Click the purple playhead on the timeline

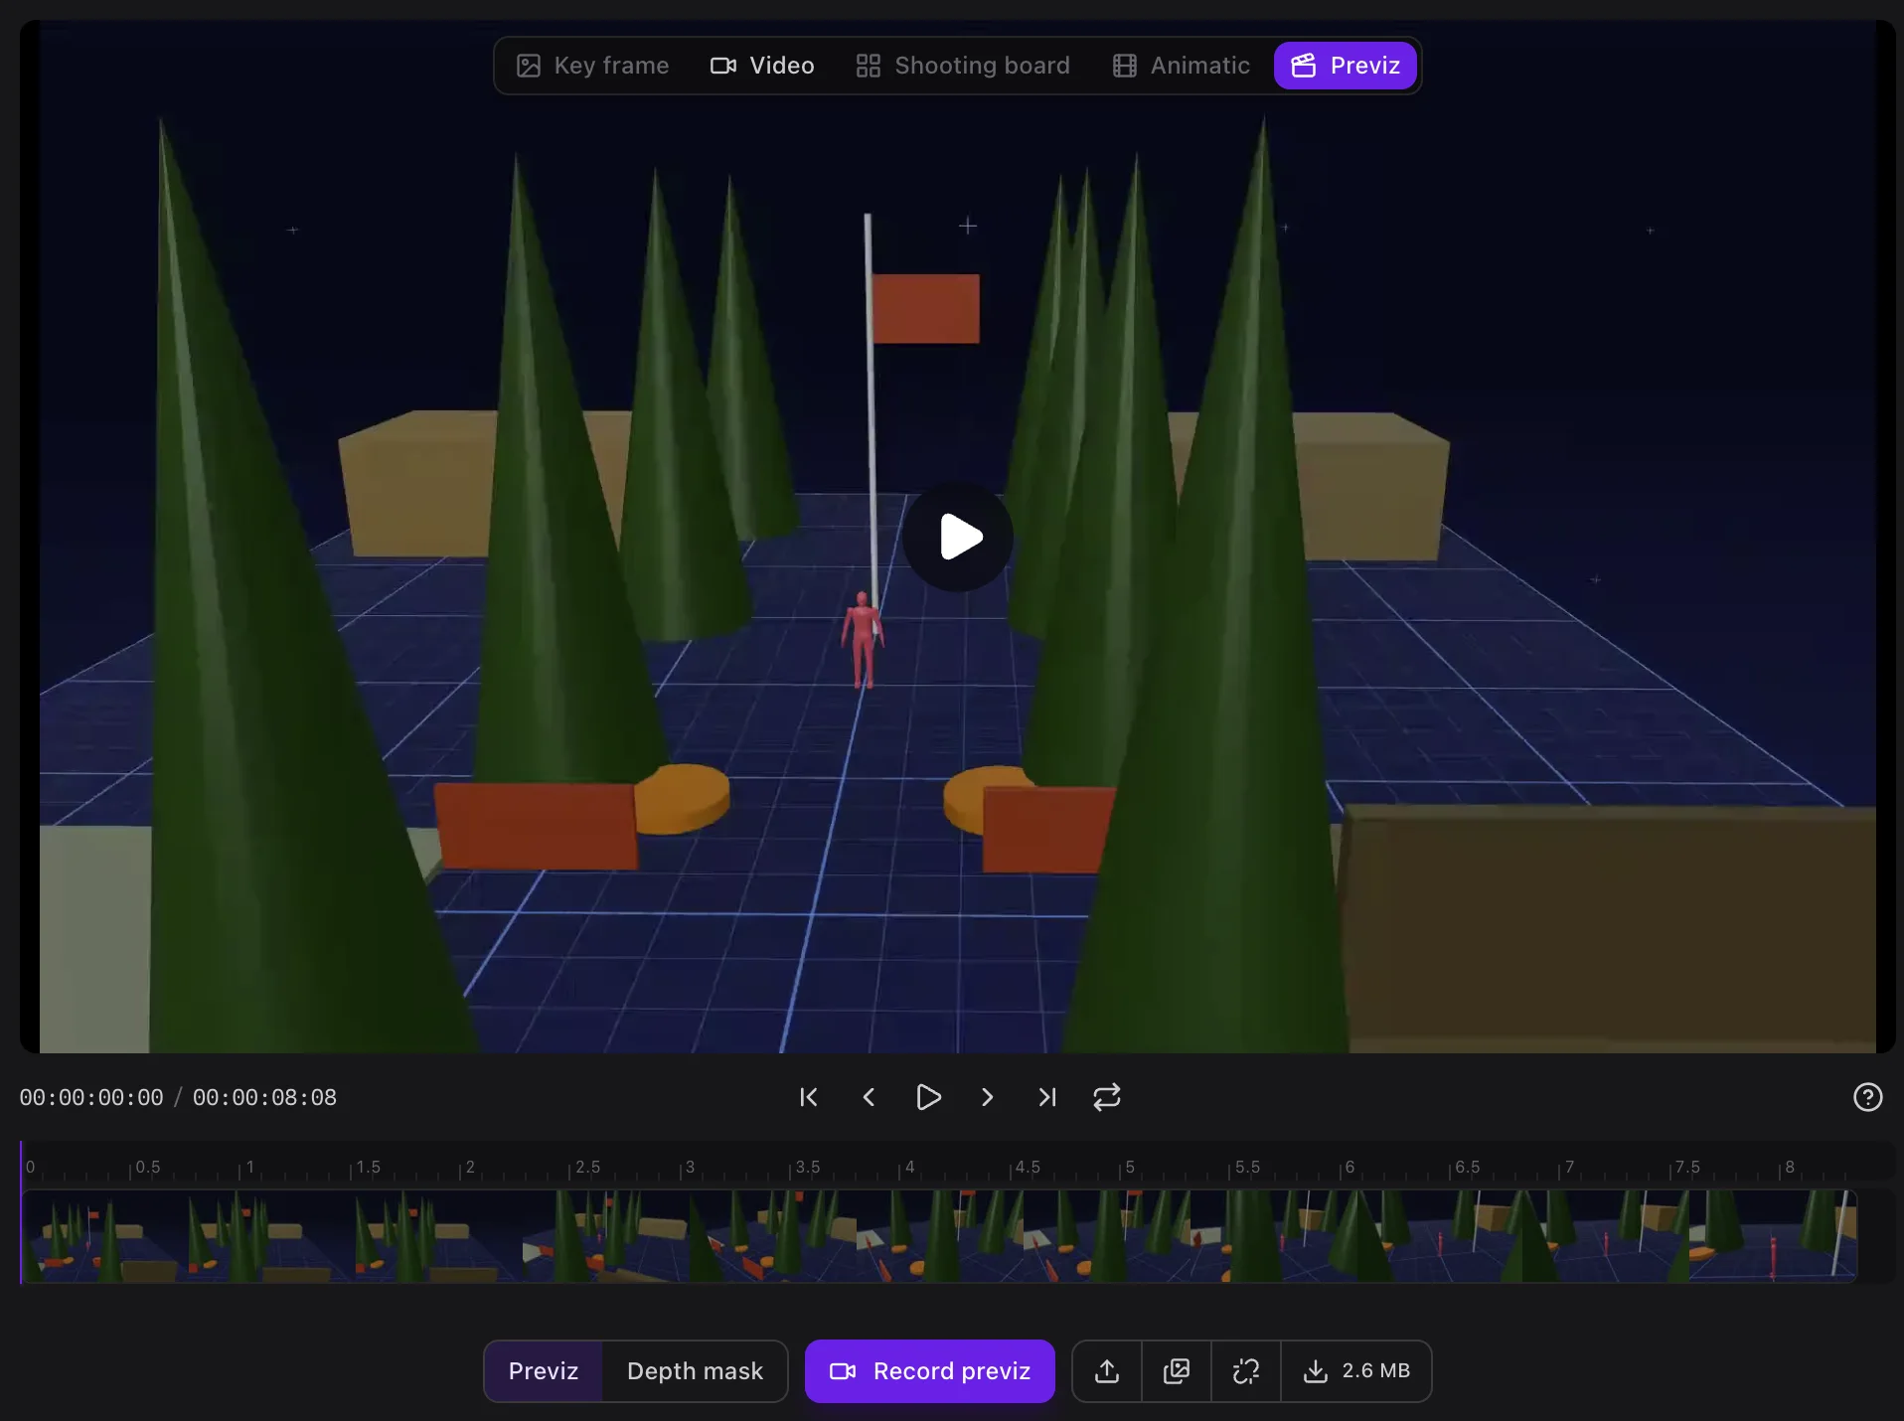(x=21, y=1212)
